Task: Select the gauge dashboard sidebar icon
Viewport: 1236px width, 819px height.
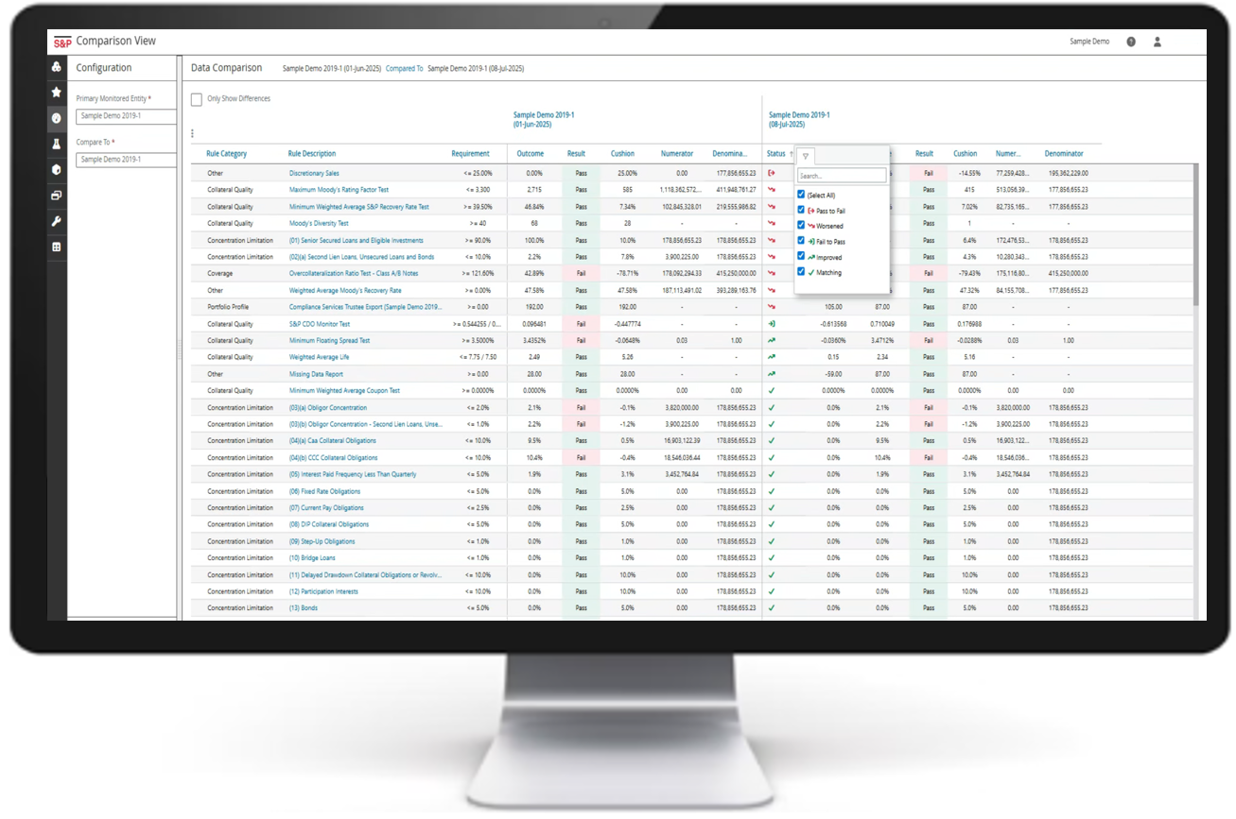Action: (x=57, y=119)
